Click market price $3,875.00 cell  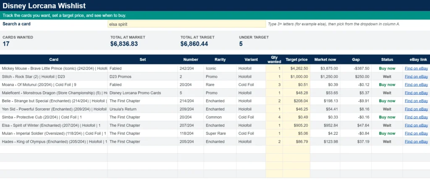[x=325, y=68]
